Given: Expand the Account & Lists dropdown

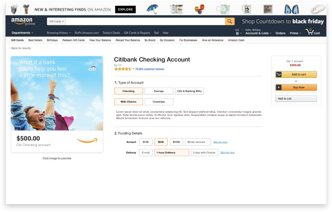Looking at the screenshot, I should point(258,33).
